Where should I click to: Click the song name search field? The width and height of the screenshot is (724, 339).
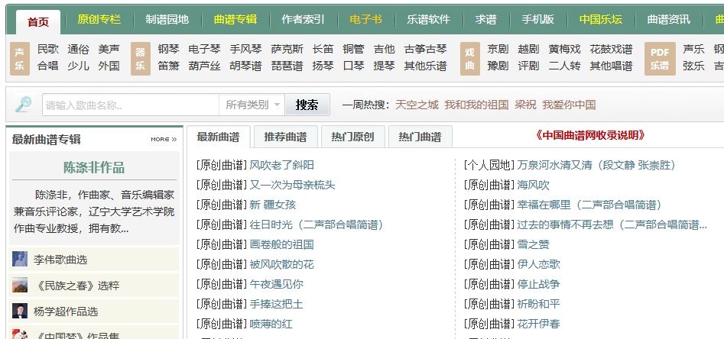point(131,105)
